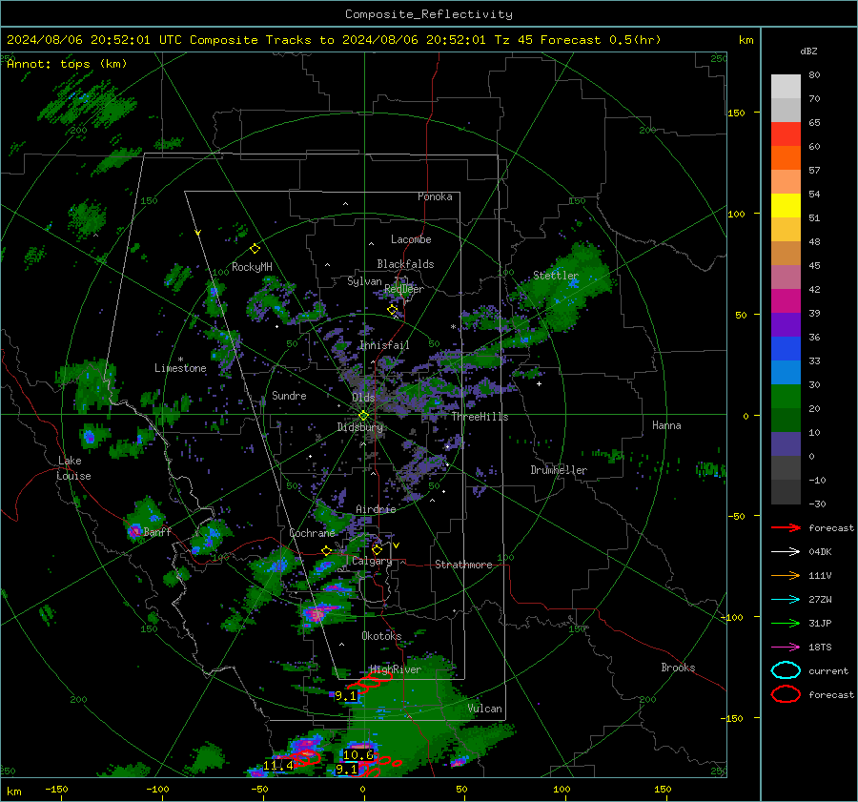Select the orange 111V track arrow
This screenshot has height=802, width=858.
click(786, 575)
